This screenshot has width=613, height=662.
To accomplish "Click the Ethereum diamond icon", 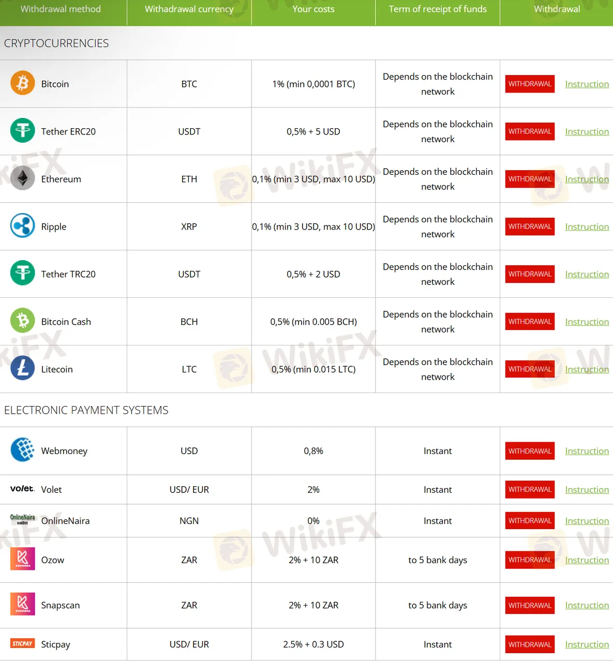I will (23, 178).
